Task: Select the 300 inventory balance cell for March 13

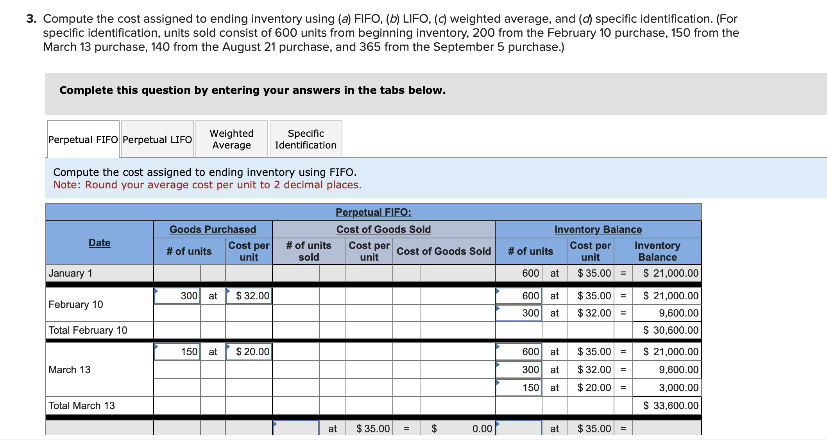Action: (x=519, y=369)
